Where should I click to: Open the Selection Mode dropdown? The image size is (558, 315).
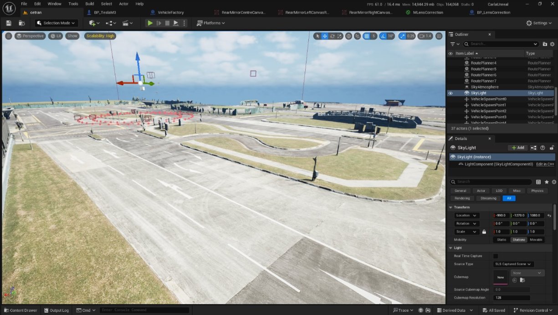point(56,23)
